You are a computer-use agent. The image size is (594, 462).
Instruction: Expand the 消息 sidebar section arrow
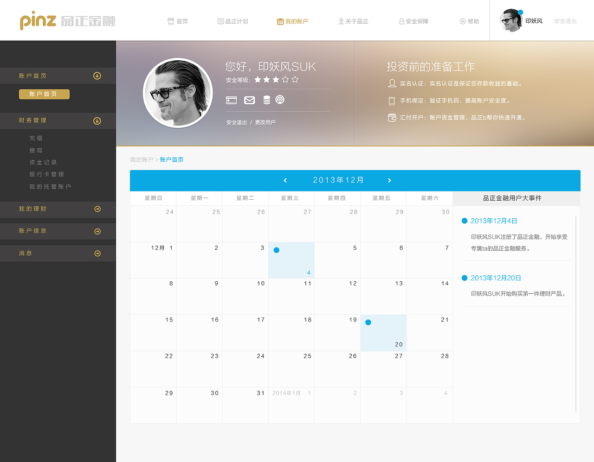(x=97, y=253)
